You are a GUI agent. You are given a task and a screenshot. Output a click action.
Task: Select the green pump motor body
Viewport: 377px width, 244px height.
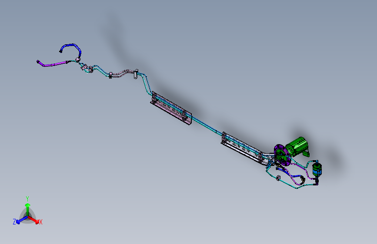[x=297, y=146]
